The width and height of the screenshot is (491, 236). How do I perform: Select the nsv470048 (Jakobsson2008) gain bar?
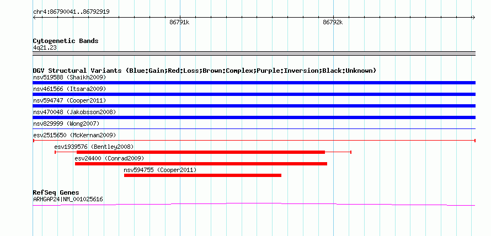[x=254, y=117]
